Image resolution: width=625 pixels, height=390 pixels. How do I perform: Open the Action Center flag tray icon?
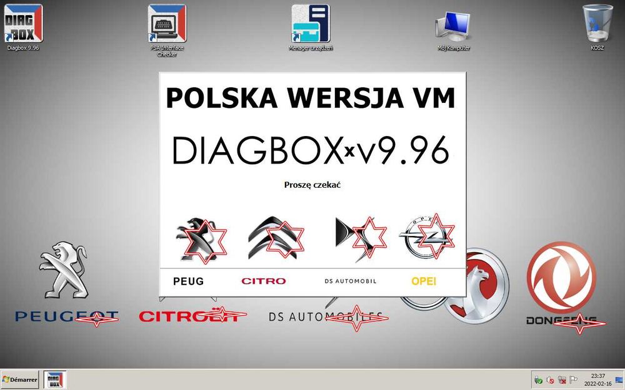click(574, 379)
